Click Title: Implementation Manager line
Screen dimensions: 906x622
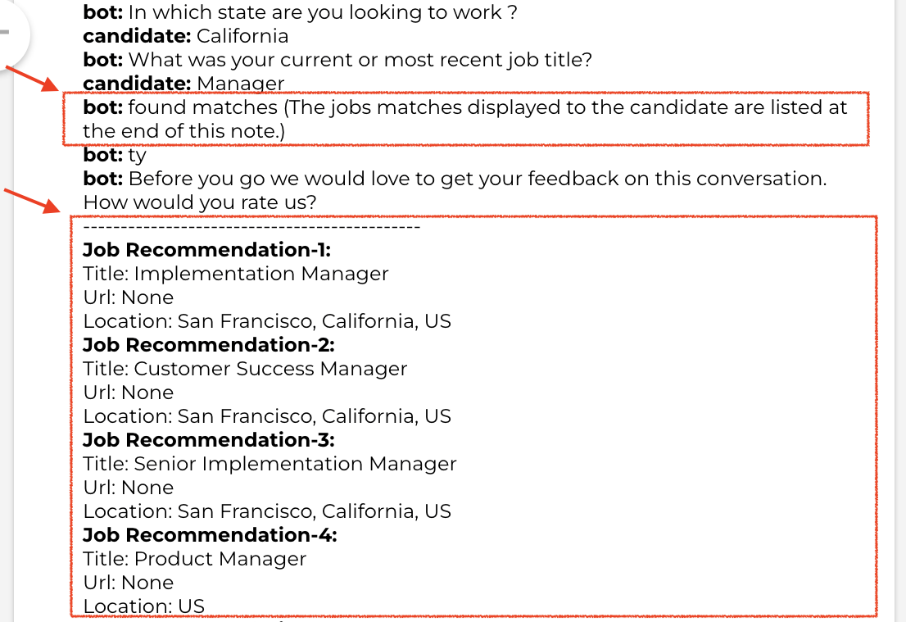236,274
